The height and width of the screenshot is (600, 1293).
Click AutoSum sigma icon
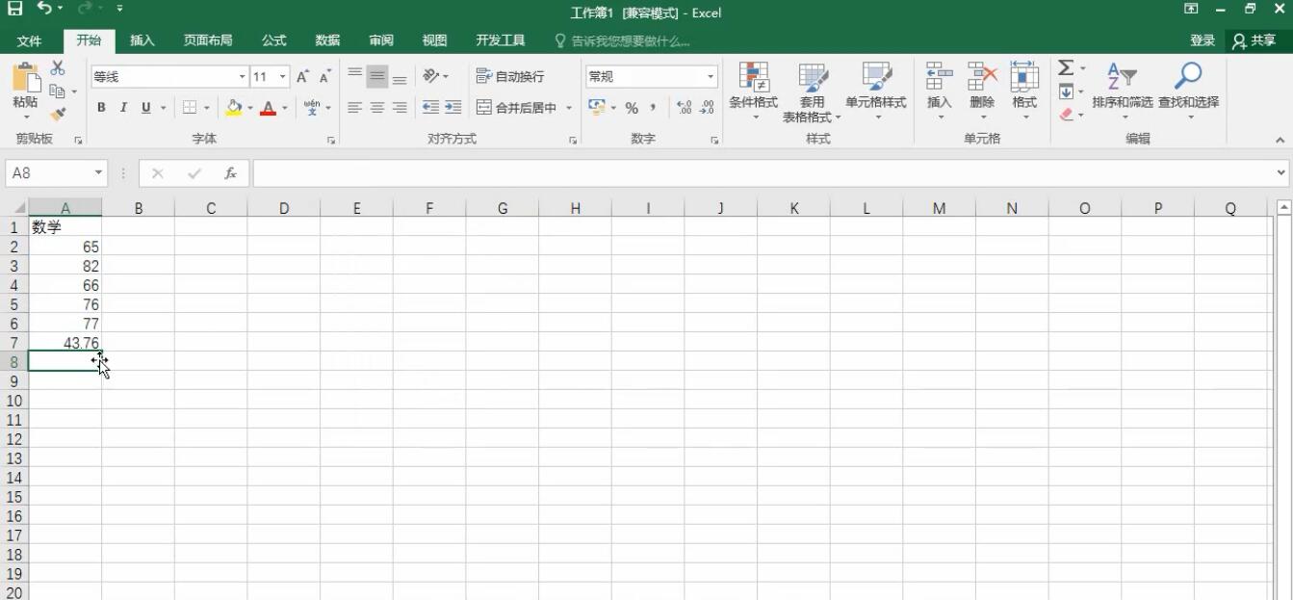pyautogui.click(x=1066, y=68)
